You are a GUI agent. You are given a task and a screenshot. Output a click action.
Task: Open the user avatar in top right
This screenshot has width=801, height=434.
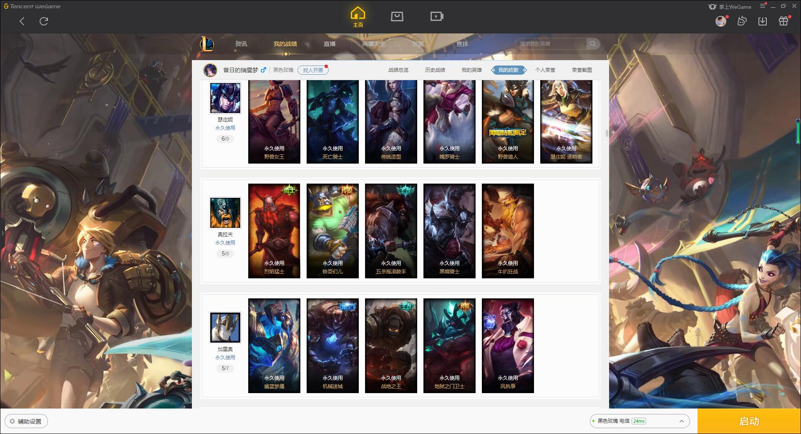pos(720,21)
